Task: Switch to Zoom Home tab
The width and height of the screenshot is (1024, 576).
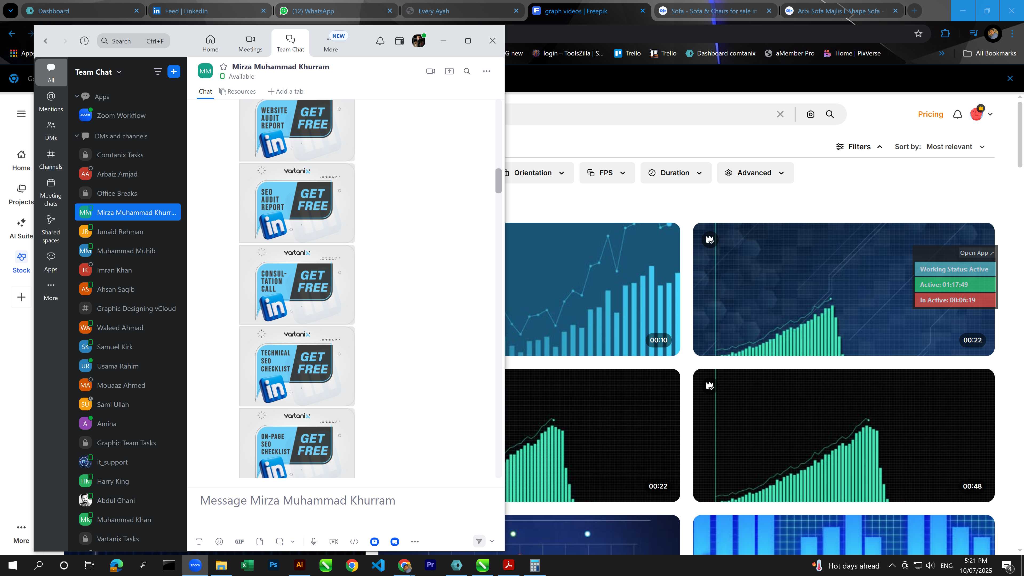Action: click(210, 43)
